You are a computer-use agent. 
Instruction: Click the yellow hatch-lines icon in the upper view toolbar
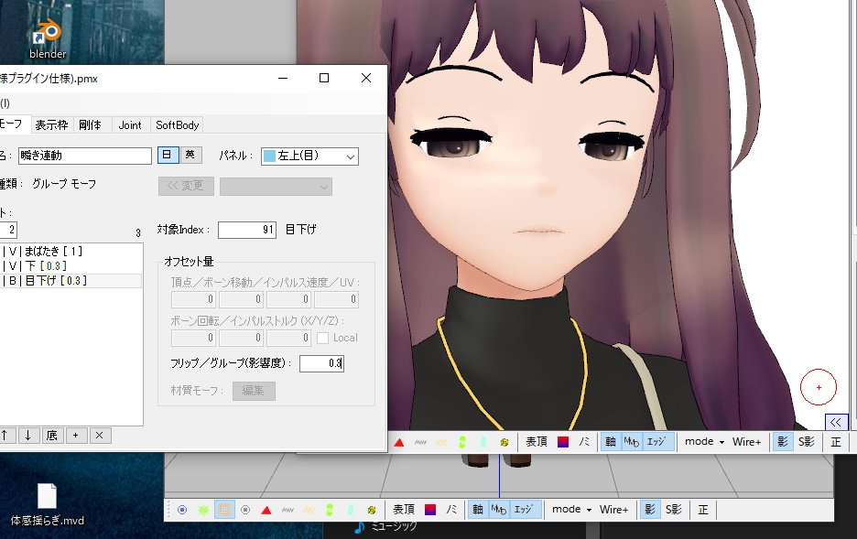[441, 442]
